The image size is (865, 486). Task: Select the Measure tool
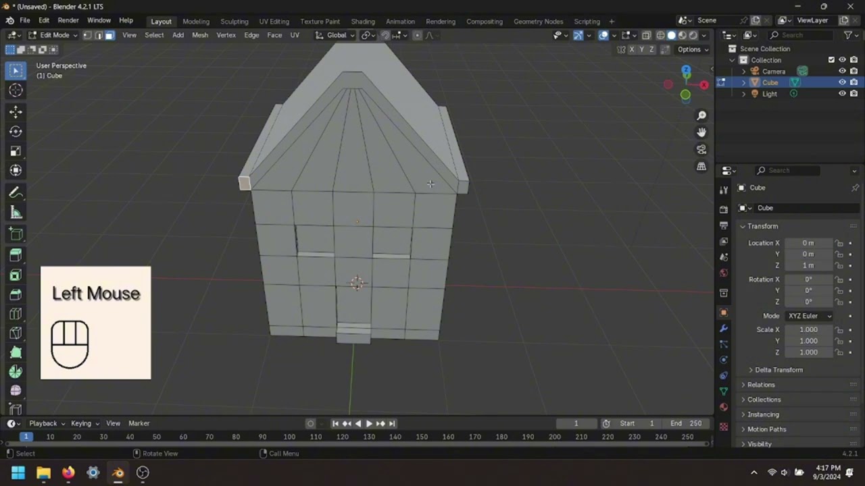pos(16,213)
